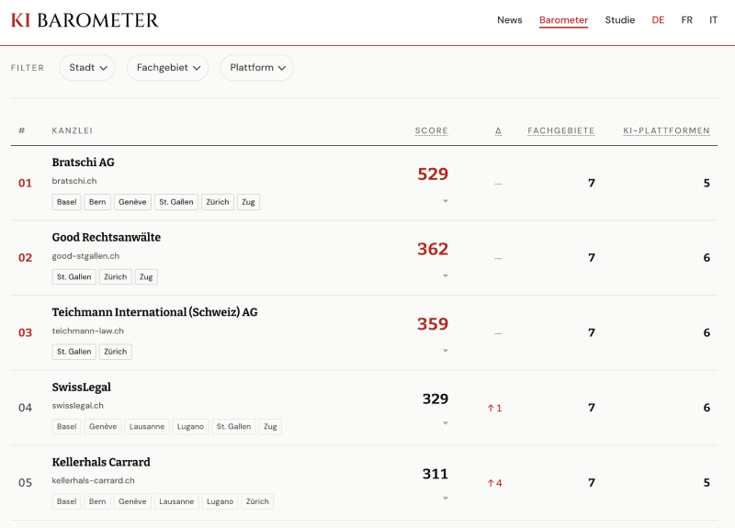Viewport: 735px width, 528px height.
Task: Expand score details under 362
Action: tap(446, 276)
